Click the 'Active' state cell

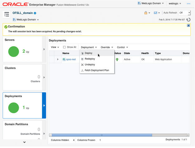point(127,60)
